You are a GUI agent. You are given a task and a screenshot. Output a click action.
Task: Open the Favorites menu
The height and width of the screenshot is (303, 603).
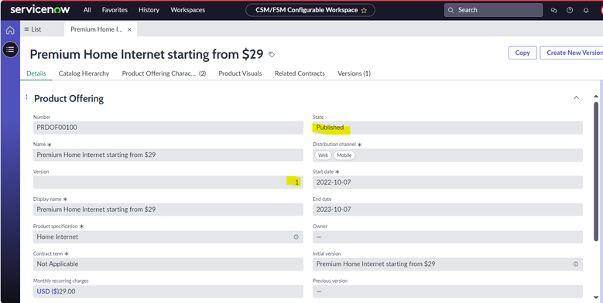coord(115,10)
